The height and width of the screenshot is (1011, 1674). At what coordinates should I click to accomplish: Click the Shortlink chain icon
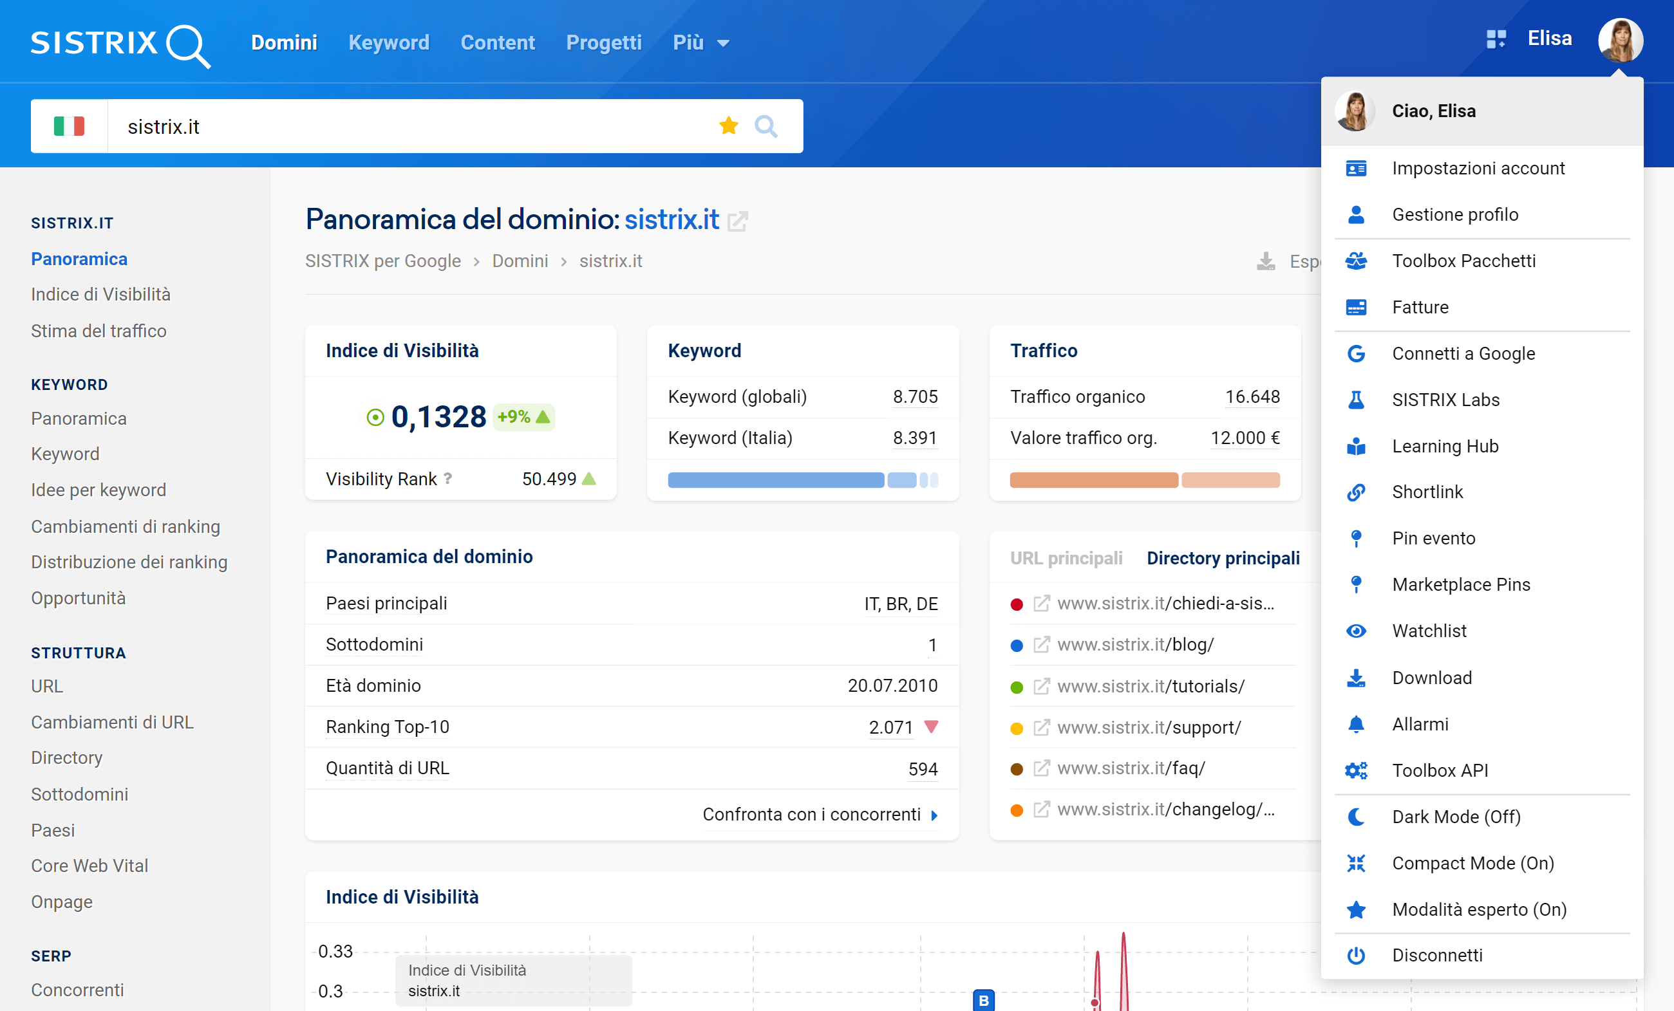1356,492
